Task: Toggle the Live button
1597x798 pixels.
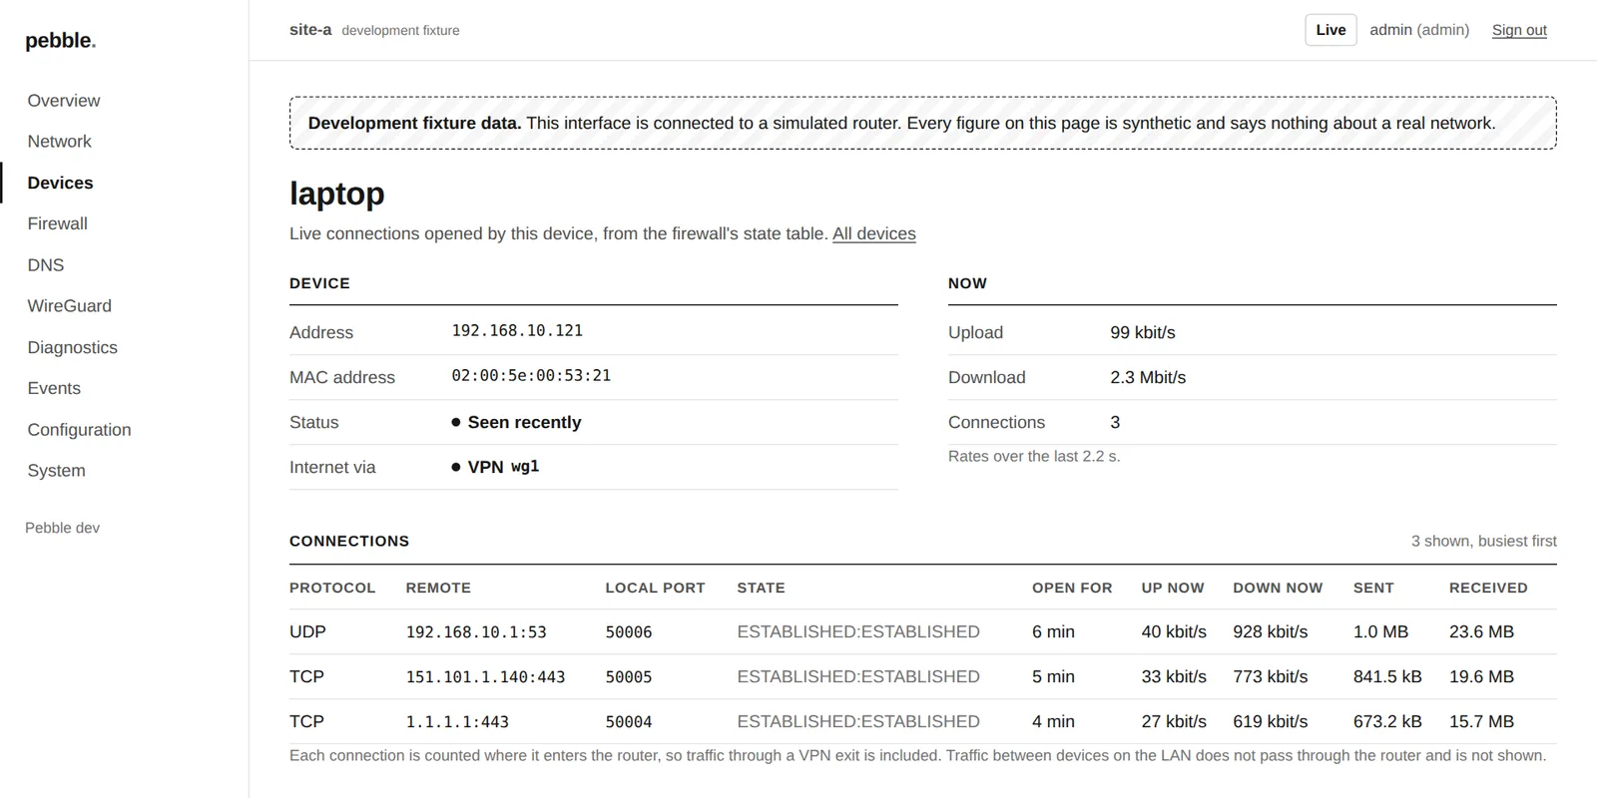Action: [x=1331, y=30]
